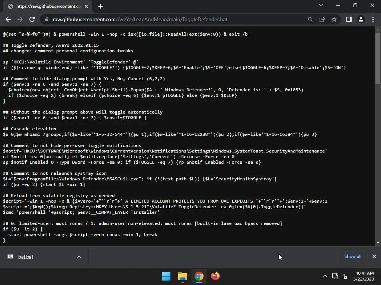Show all downloads
This screenshot has height=285, width=381.
coord(353,256)
